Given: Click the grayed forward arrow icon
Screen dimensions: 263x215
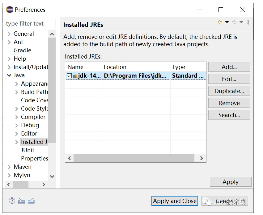Looking at the screenshot, I should point(234,22).
